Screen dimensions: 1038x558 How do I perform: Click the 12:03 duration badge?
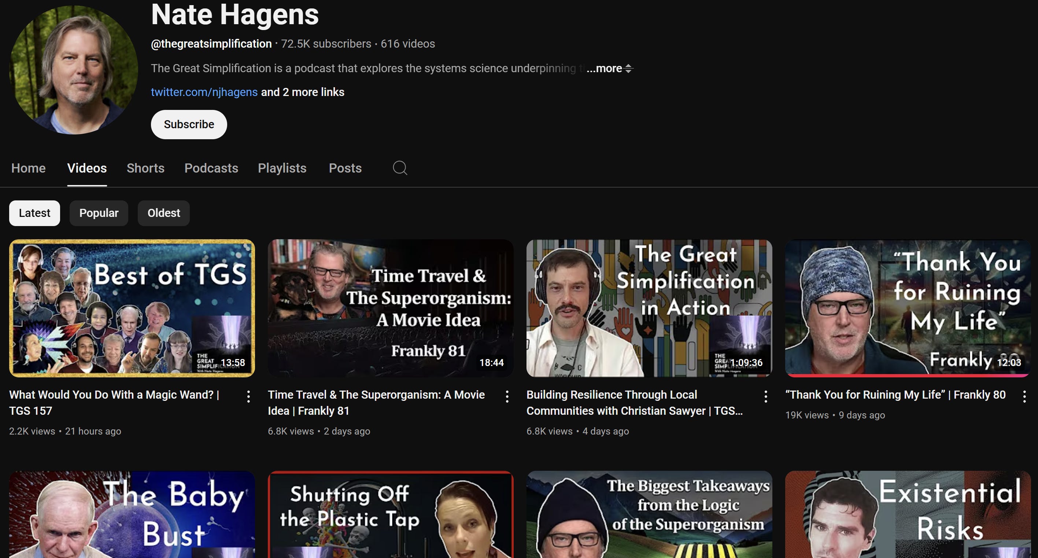pos(1009,363)
